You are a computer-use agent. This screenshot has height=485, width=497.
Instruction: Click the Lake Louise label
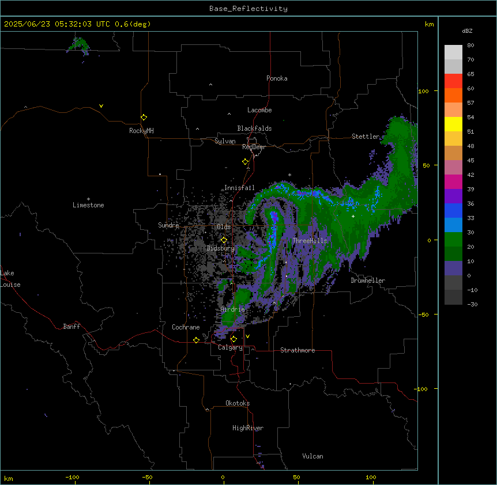click(10, 279)
